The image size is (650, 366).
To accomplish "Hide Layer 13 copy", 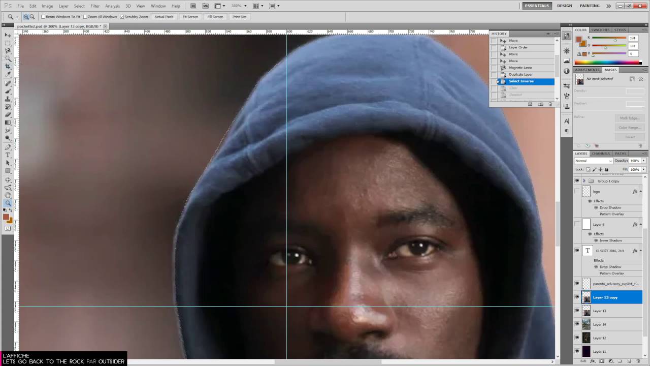I will click(x=577, y=297).
